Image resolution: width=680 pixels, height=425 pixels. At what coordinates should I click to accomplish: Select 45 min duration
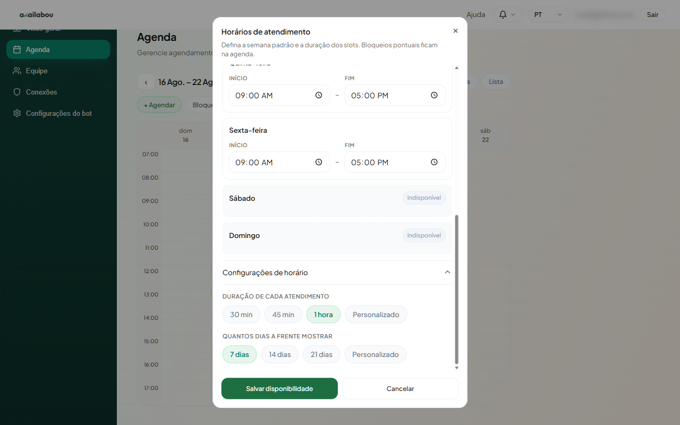pyautogui.click(x=283, y=314)
